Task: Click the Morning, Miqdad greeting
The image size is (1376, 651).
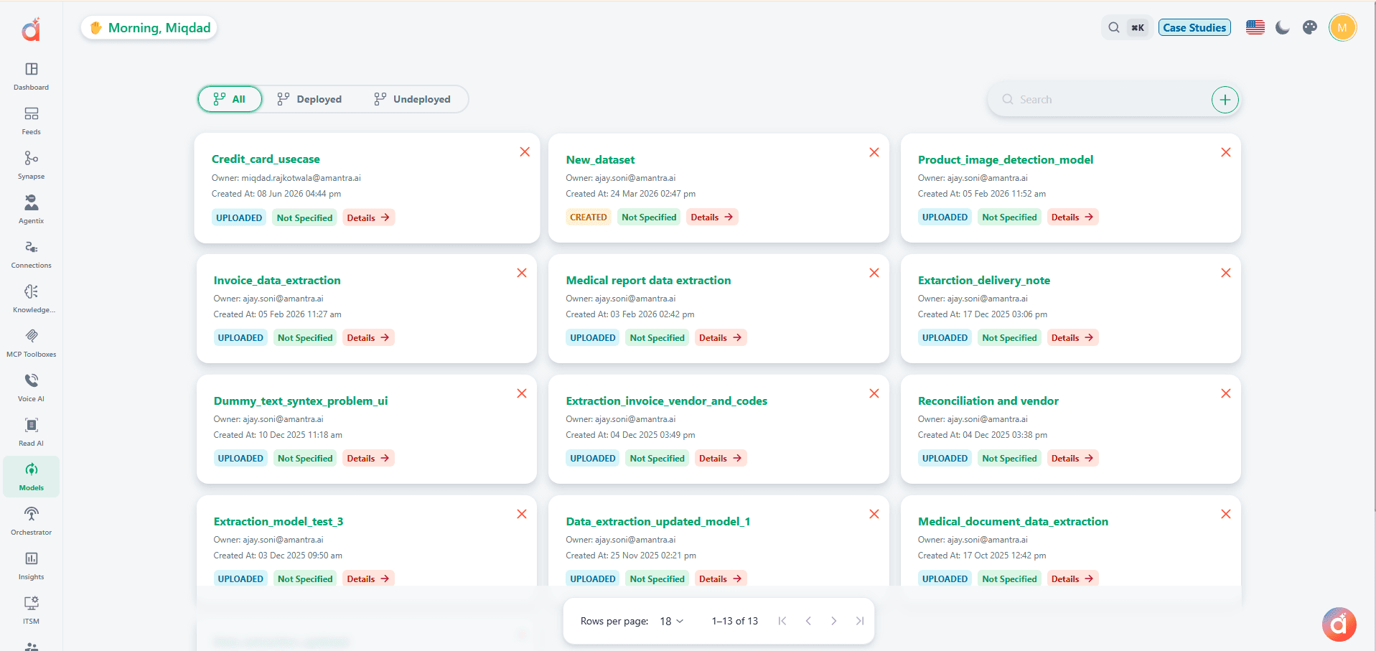Action: [x=149, y=28]
